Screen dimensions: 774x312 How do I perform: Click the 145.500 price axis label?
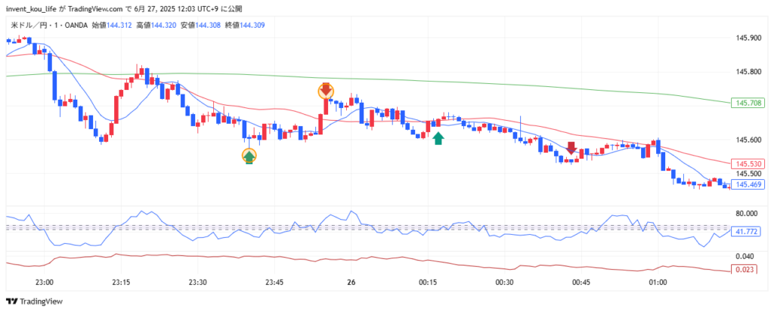[x=748, y=174]
